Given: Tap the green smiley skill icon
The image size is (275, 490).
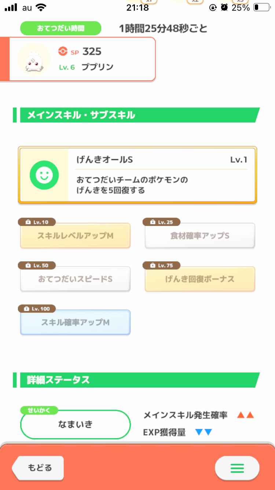Looking at the screenshot, I should [x=44, y=175].
